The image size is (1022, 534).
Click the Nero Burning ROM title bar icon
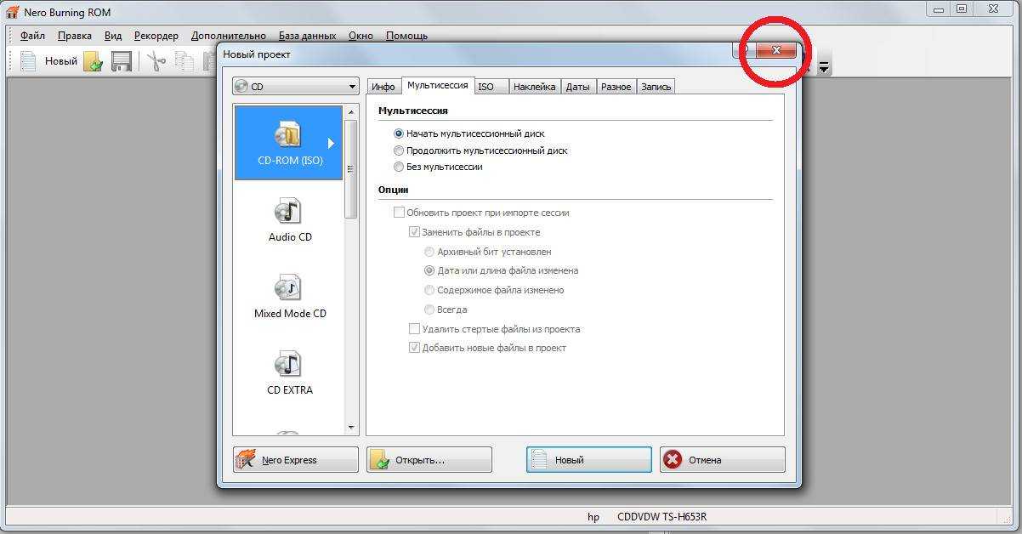pyautogui.click(x=13, y=12)
